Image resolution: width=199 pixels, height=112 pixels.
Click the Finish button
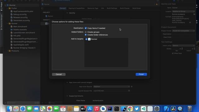tap(141, 74)
